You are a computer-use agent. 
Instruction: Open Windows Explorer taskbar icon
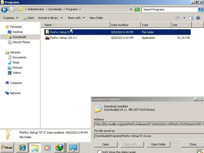point(35,148)
